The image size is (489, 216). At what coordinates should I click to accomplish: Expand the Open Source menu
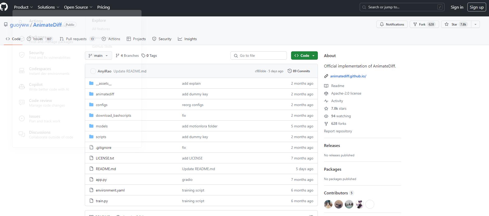pyautogui.click(x=78, y=7)
